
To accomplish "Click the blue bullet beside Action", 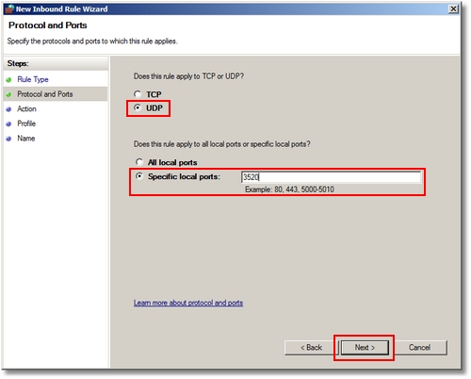I will coord(8,109).
